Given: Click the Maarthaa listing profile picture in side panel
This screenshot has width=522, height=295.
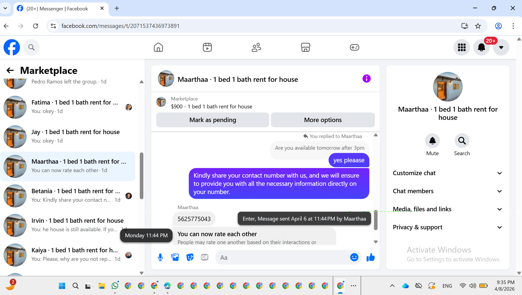Looking at the screenshot, I should click(x=448, y=87).
